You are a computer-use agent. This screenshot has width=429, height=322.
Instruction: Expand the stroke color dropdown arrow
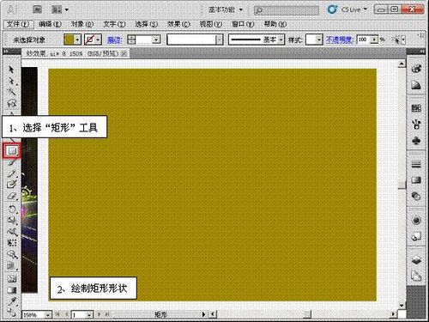[98, 39]
